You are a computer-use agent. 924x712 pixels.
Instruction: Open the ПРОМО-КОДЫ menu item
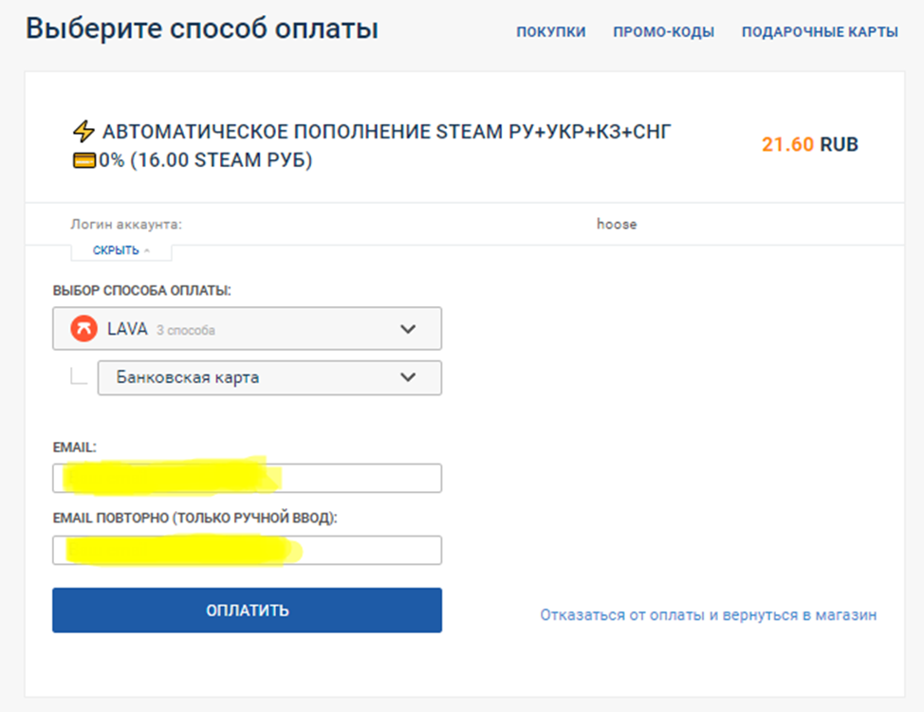click(x=663, y=32)
